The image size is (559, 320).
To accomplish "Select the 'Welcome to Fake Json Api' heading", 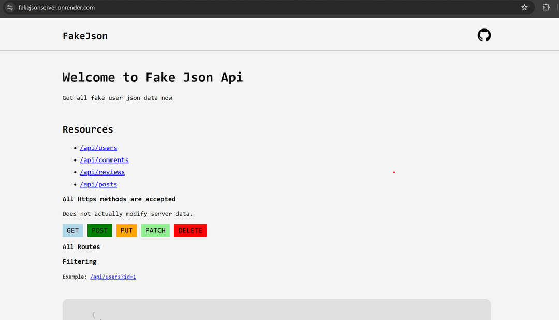I will point(153,78).
